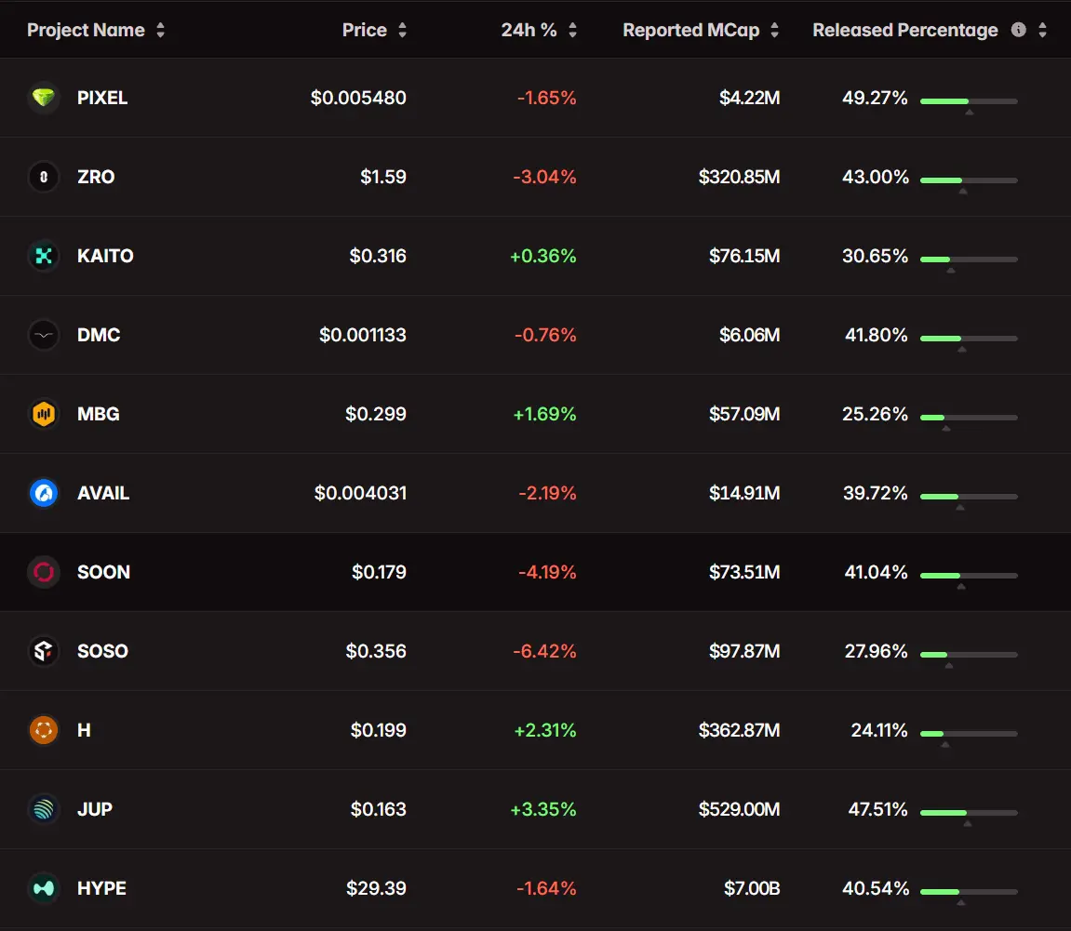Sort by Price column arrows
The height and width of the screenshot is (931, 1071).
point(402,31)
